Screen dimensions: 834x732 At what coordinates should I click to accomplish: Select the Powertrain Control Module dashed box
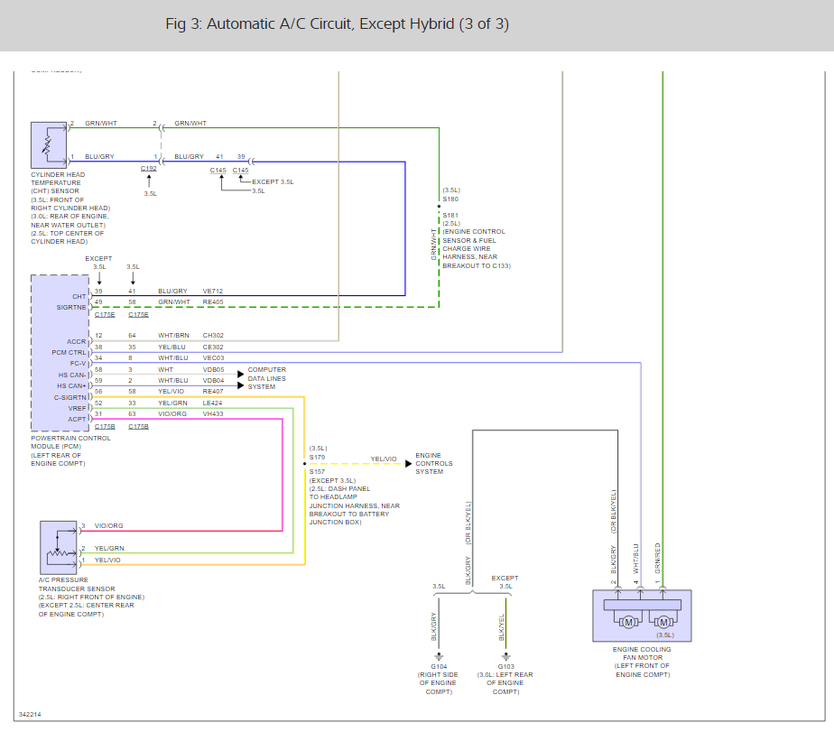tap(60, 353)
